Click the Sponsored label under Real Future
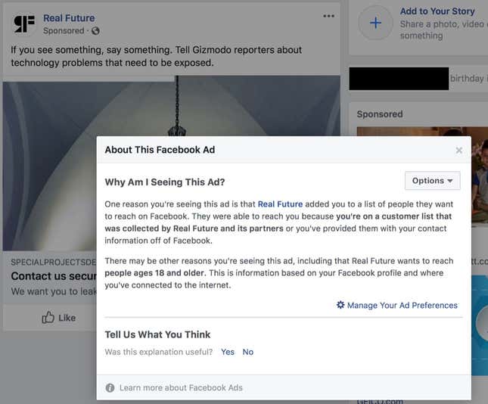Screen dimensions: 488x404 point(64,31)
